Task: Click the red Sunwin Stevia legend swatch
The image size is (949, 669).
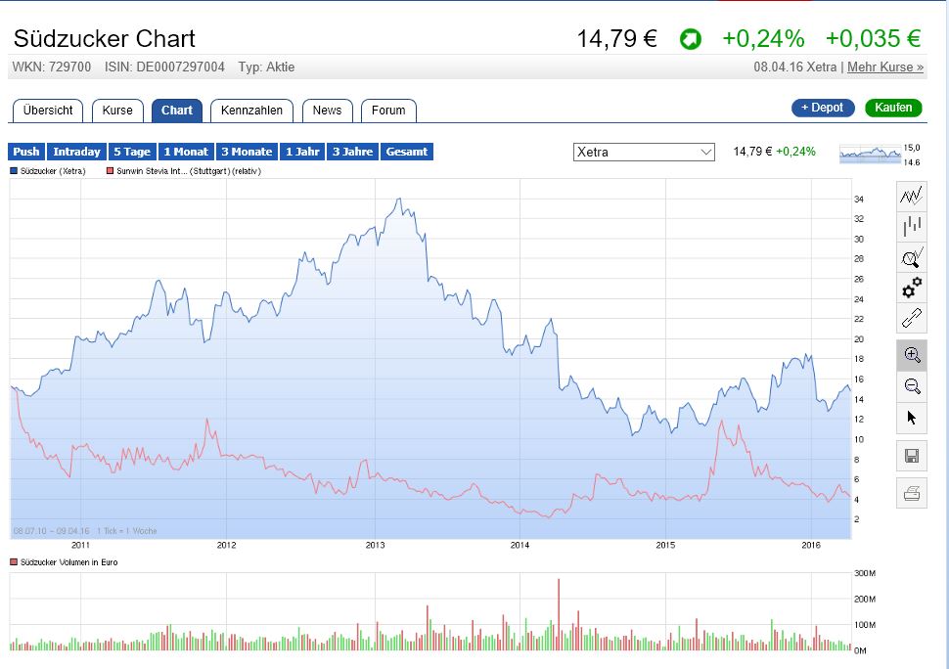Action: [109, 171]
